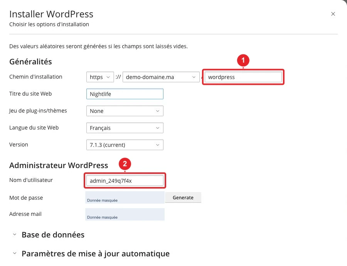This screenshot has width=347, height=266.
Task: Open the Langue du site Web dropdown
Action: (125, 128)
